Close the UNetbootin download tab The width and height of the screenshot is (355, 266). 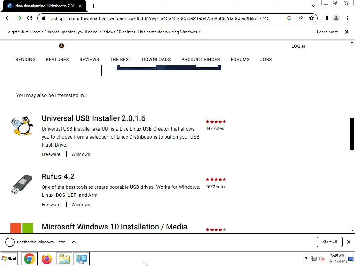click(80, 6)
